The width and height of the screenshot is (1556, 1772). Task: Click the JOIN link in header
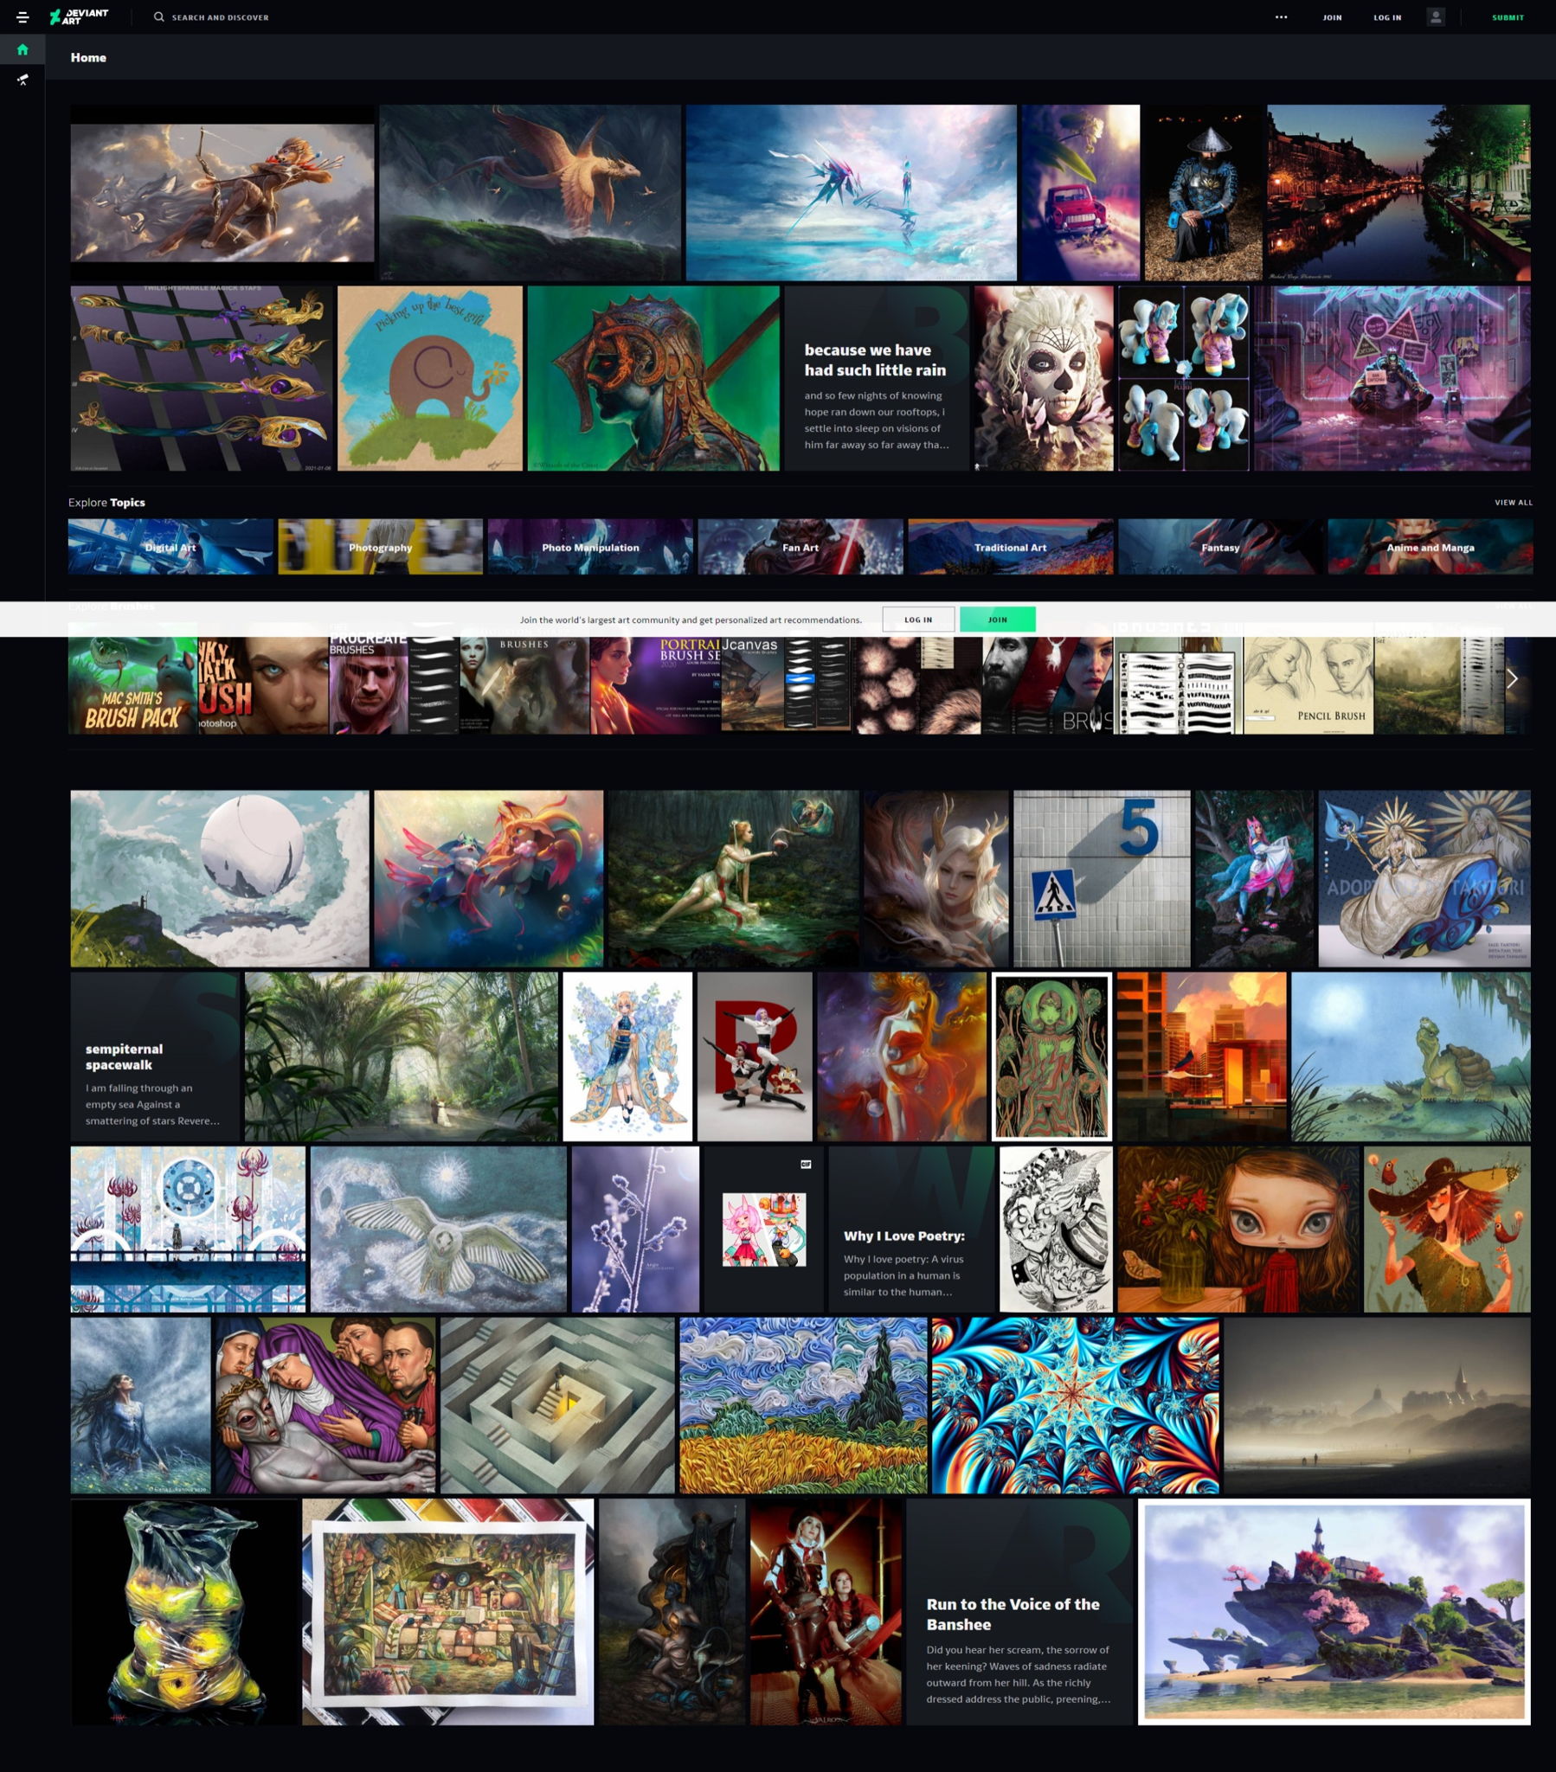pyautogui.click(x=1332, y=17)
